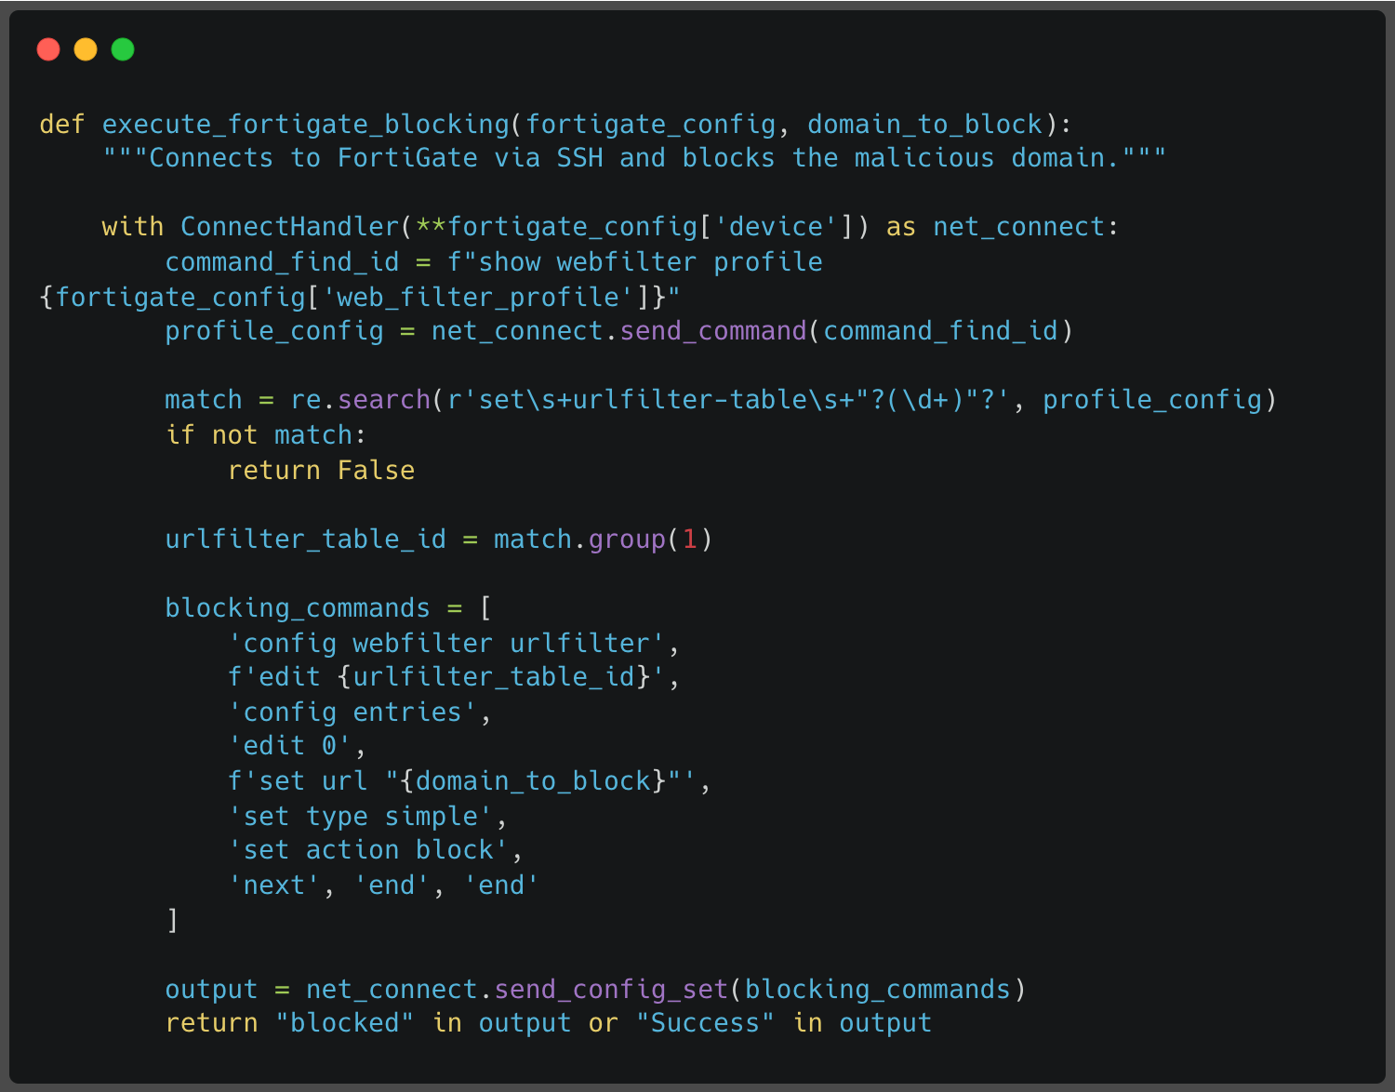1395x1092 pixels.
Task: Click the blocking_commands variable assignment
Action: pos(298,608)
